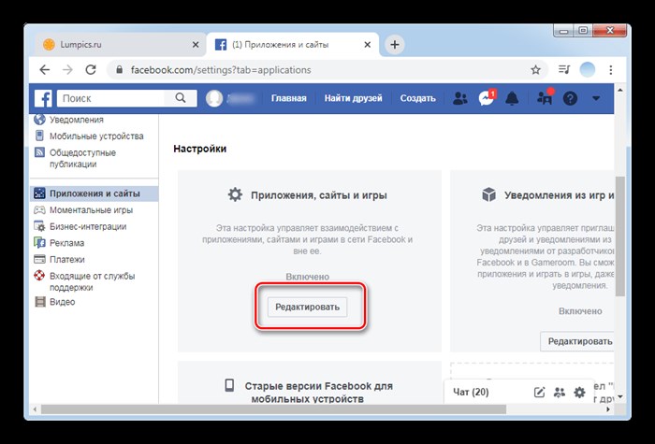The height and width of the screenshot is (444, 655).
Task: Click the Включено status under Приложения, сайты и игры
Action: pos(308,277)
